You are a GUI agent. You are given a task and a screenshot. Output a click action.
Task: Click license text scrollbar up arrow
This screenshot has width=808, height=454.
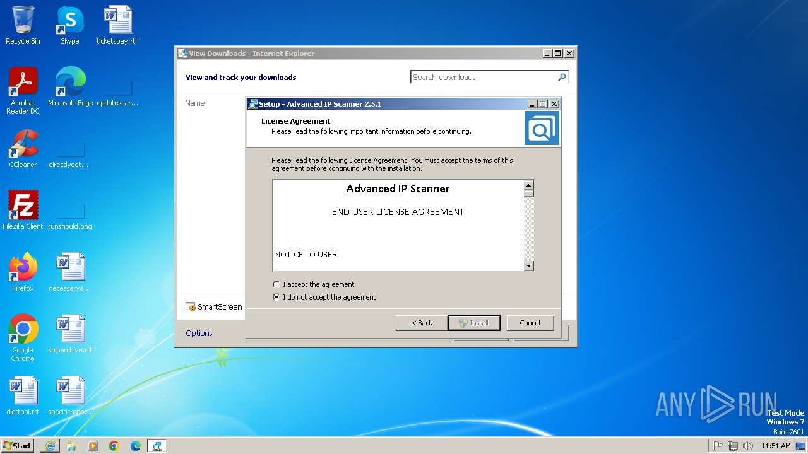tap(529, 185)
